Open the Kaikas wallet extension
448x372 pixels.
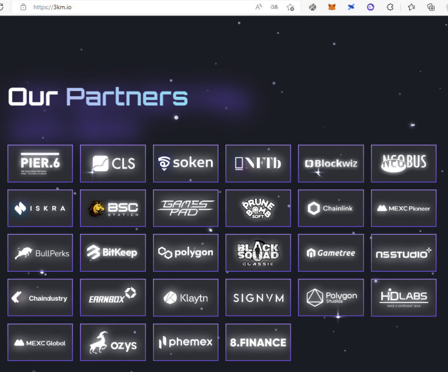(312, 7)
